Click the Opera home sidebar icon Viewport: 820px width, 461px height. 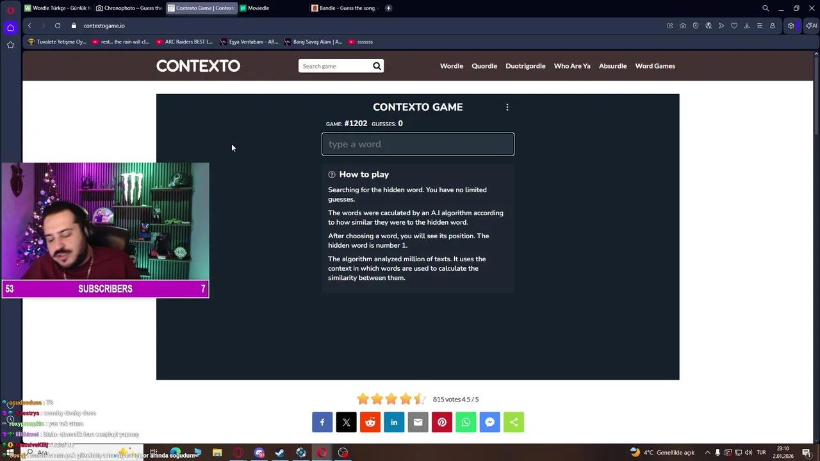10,28
